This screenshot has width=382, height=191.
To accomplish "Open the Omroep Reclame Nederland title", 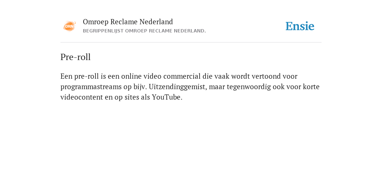I will tap(128, 22).
